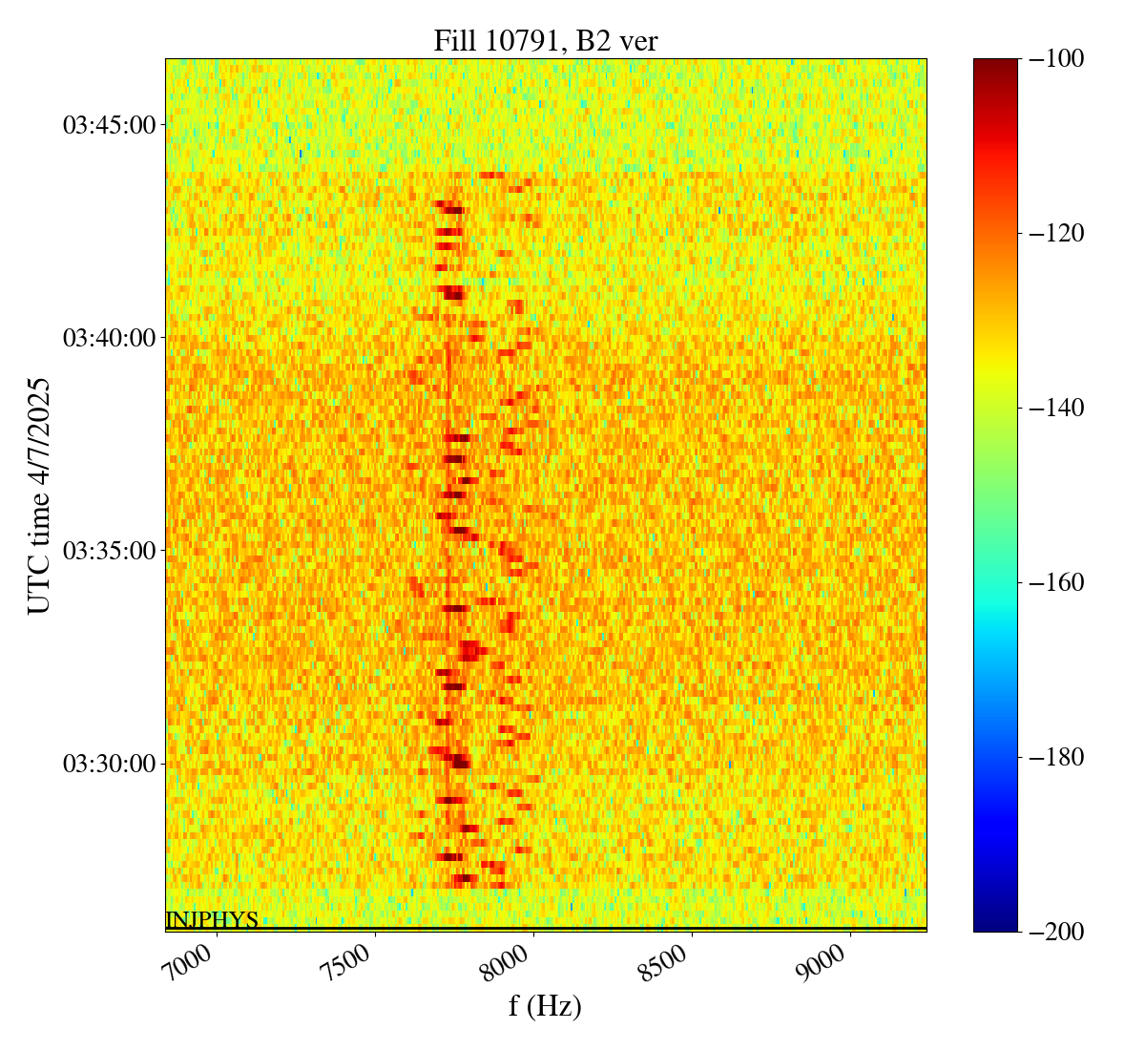The width and height of the screenshot is (1145, 1050).
Task: Click the plot title "Fill 10791, B2 ver"
Action: pyautogui.click(x=545, y=40)
